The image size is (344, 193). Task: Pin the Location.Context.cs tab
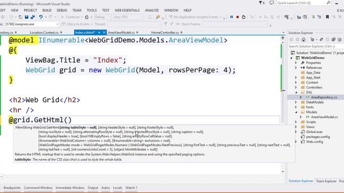61,32
